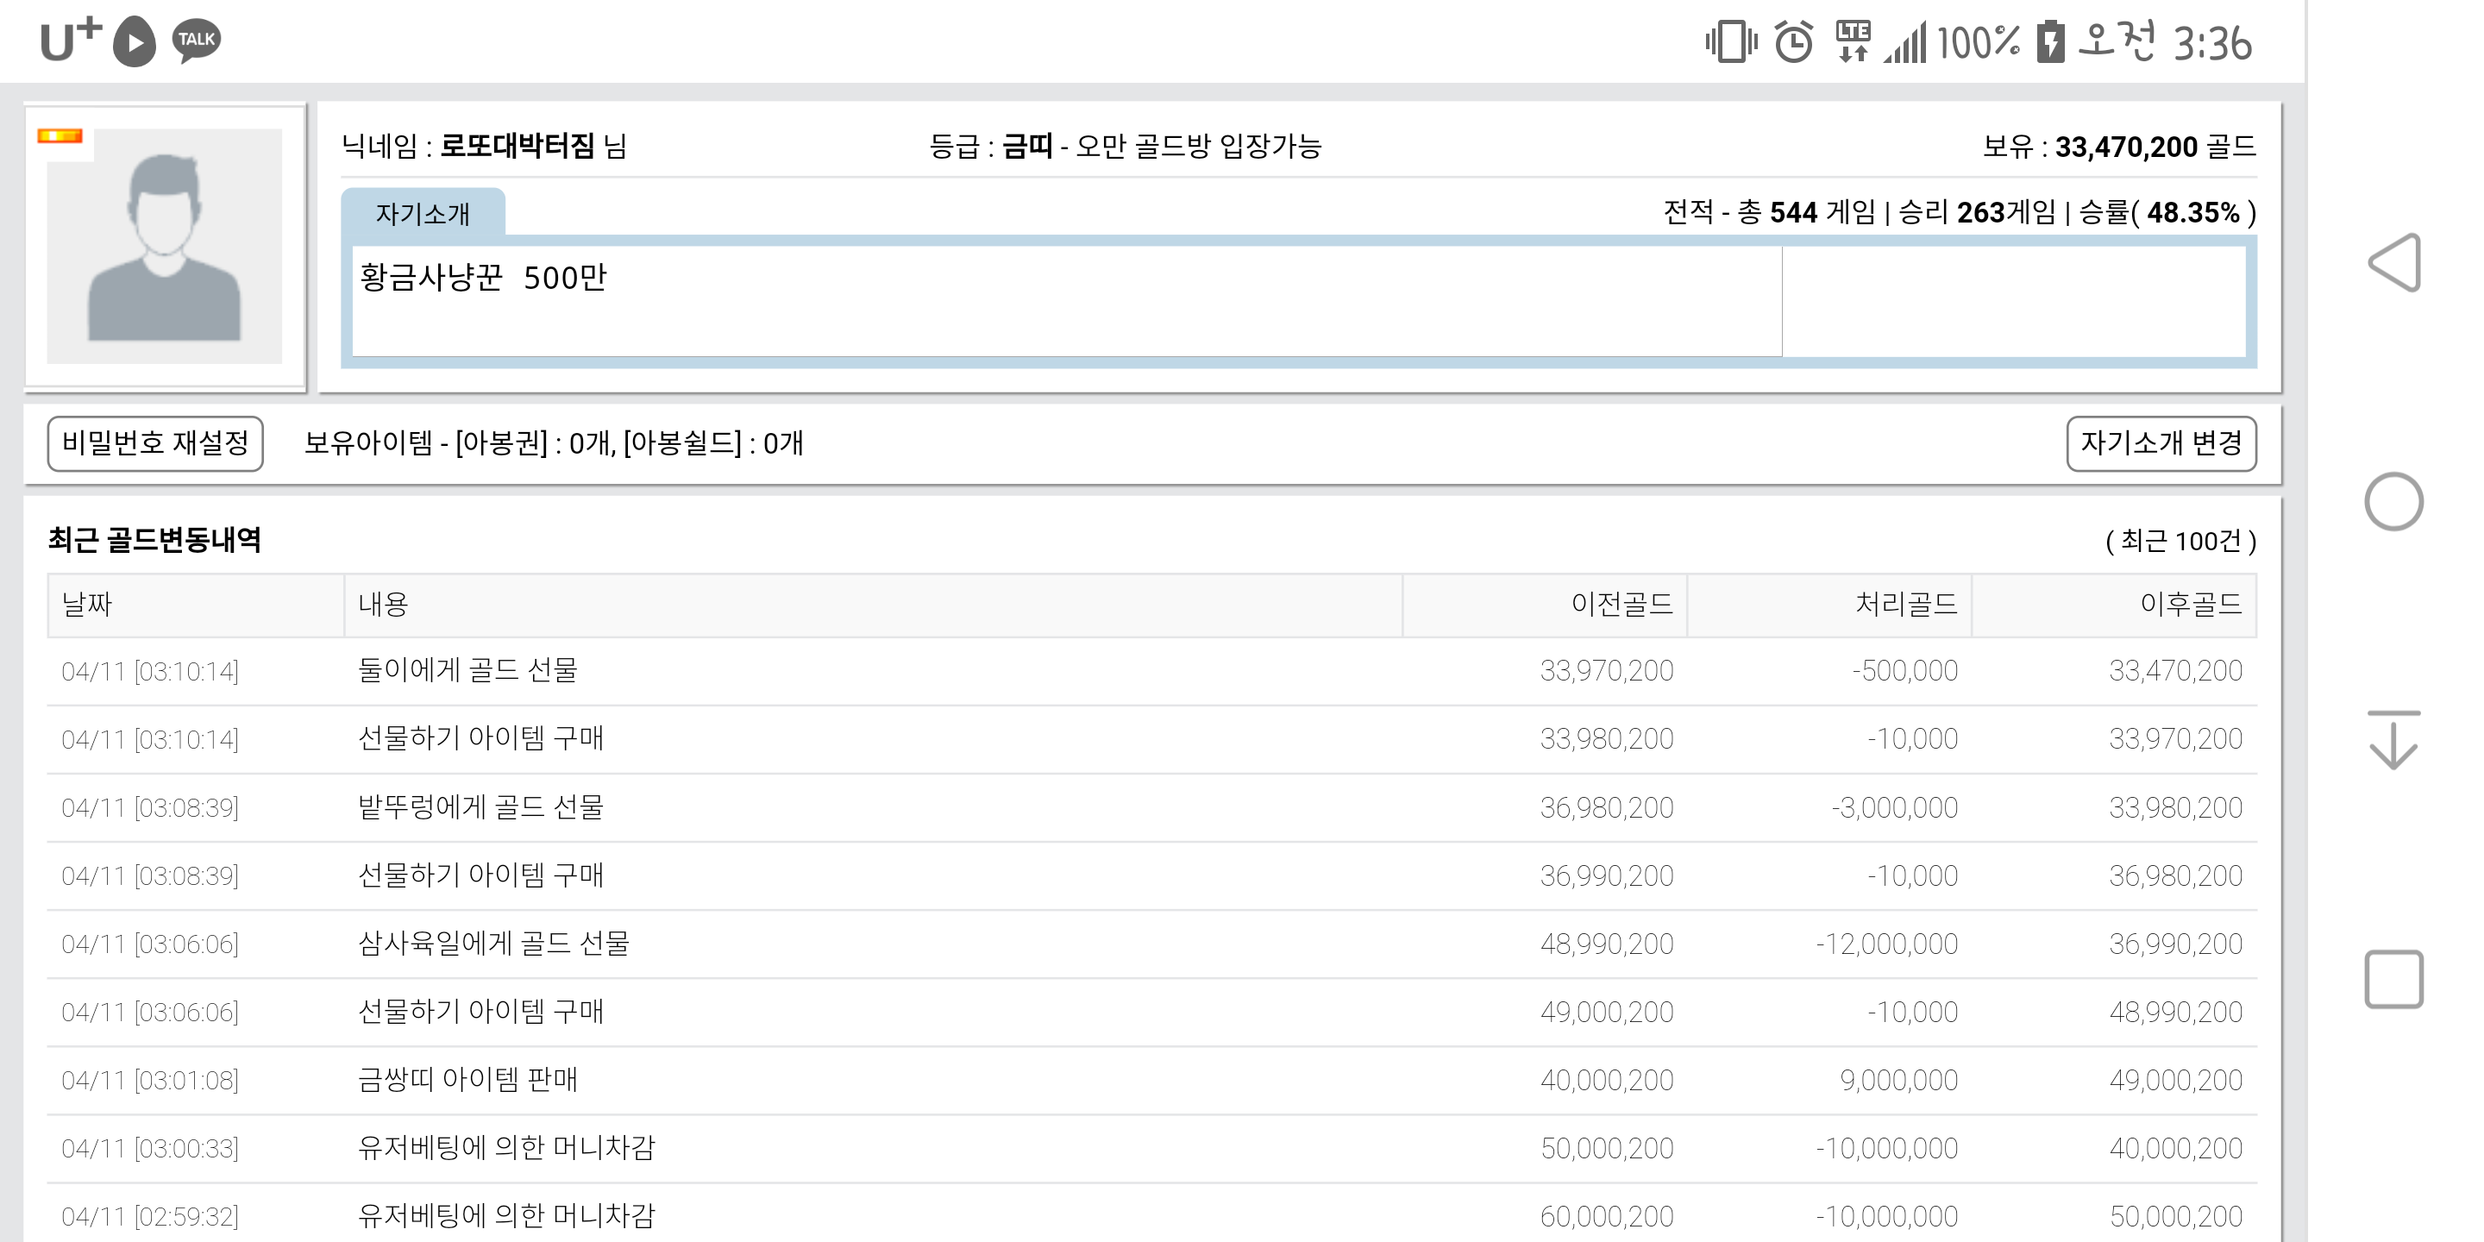Select the 자기소개 tab
Viewport: 2484px width, 1242px height.
click(x=423, y=212)
